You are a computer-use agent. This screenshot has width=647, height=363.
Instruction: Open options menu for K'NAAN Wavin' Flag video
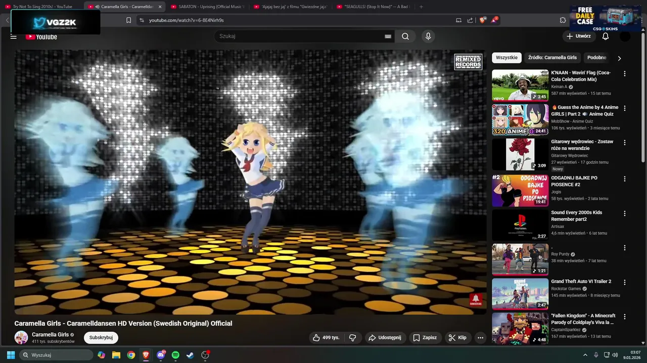625,74
